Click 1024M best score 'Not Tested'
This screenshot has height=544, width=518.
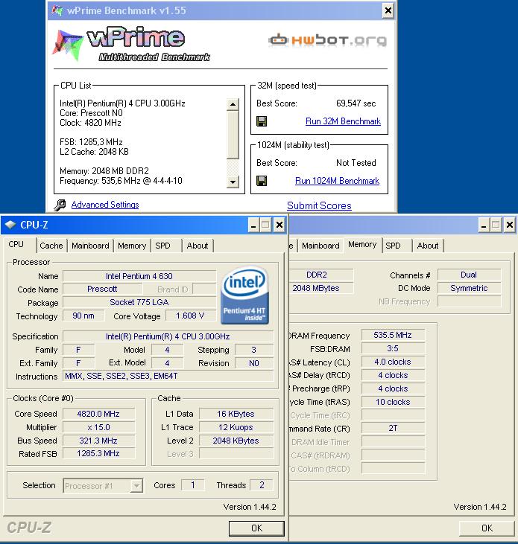coord(356,163)
